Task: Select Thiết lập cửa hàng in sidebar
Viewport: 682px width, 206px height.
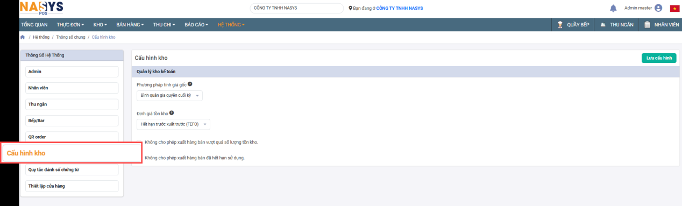Action: 72,186
